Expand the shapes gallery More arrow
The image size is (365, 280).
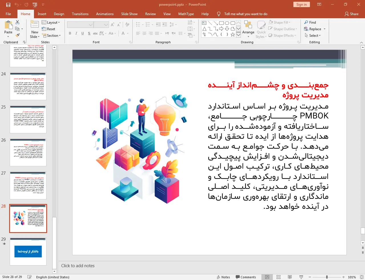tap(239, 34)
